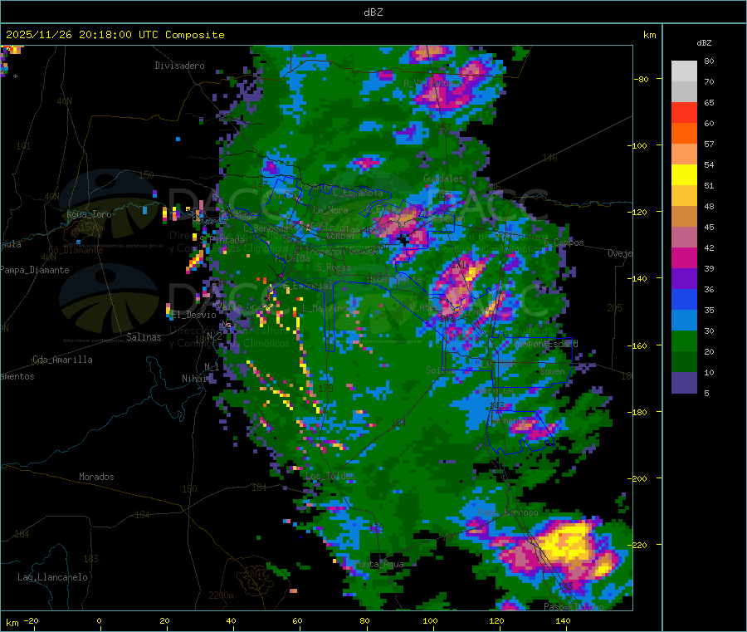Image resolution: width=747 pixels, height=632 pixels.
Task: Click the red 60-65 dBZ legend swatch
Action: coord(684,112)
